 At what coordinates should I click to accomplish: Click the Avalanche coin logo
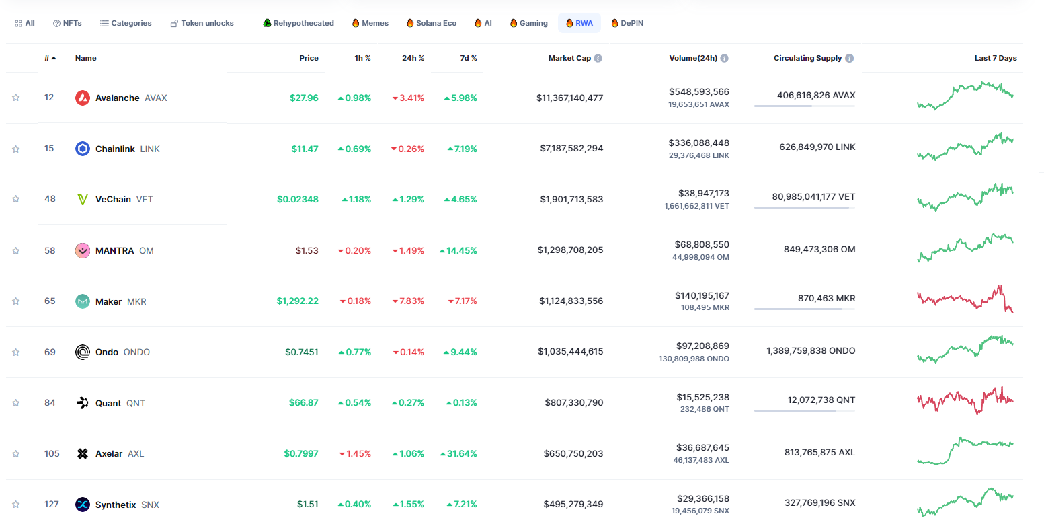83,98
